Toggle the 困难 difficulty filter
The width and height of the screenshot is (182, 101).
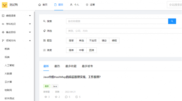click(x=92, y=50)
